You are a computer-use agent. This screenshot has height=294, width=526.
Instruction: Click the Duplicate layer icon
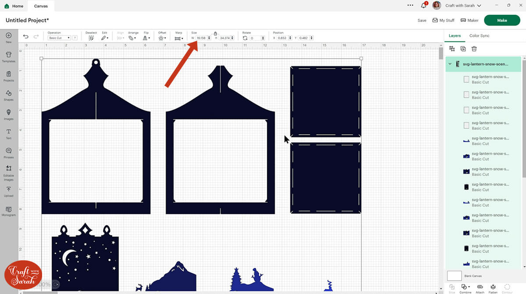tap(463, 49)
